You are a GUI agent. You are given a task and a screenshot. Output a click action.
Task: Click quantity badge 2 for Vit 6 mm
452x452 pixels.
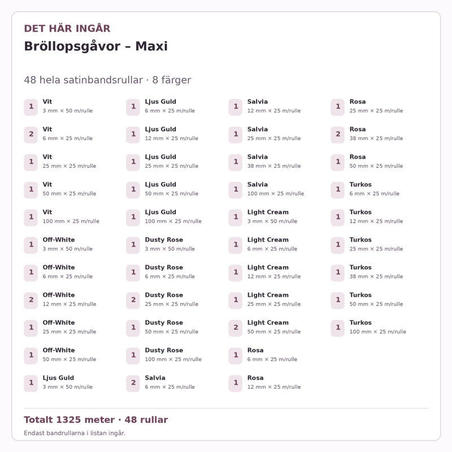pyautogui.click(x=31, y=134)
